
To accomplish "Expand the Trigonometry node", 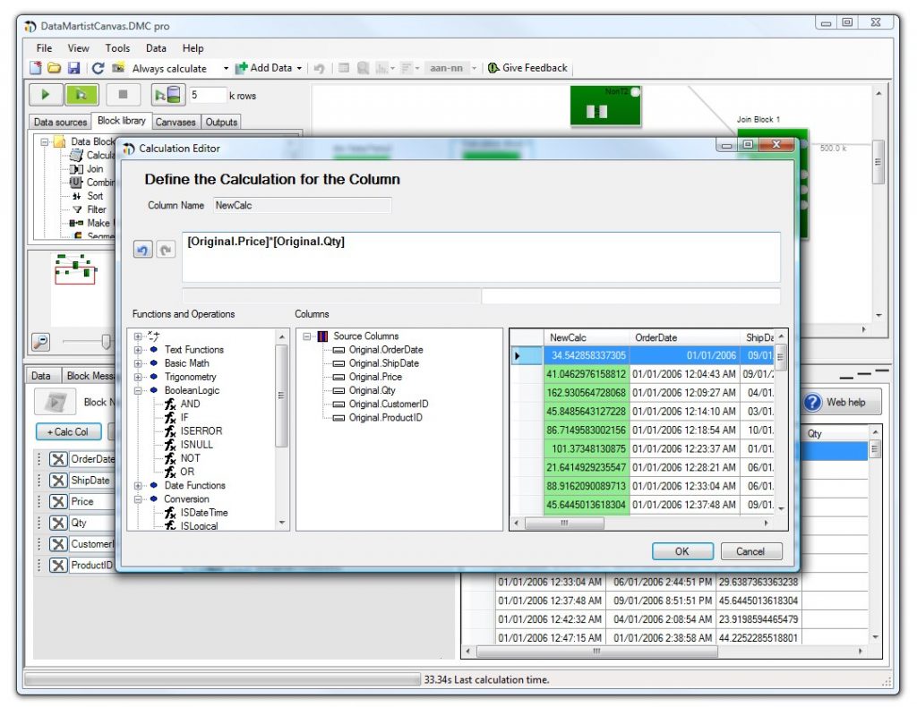I will point(138,377).
